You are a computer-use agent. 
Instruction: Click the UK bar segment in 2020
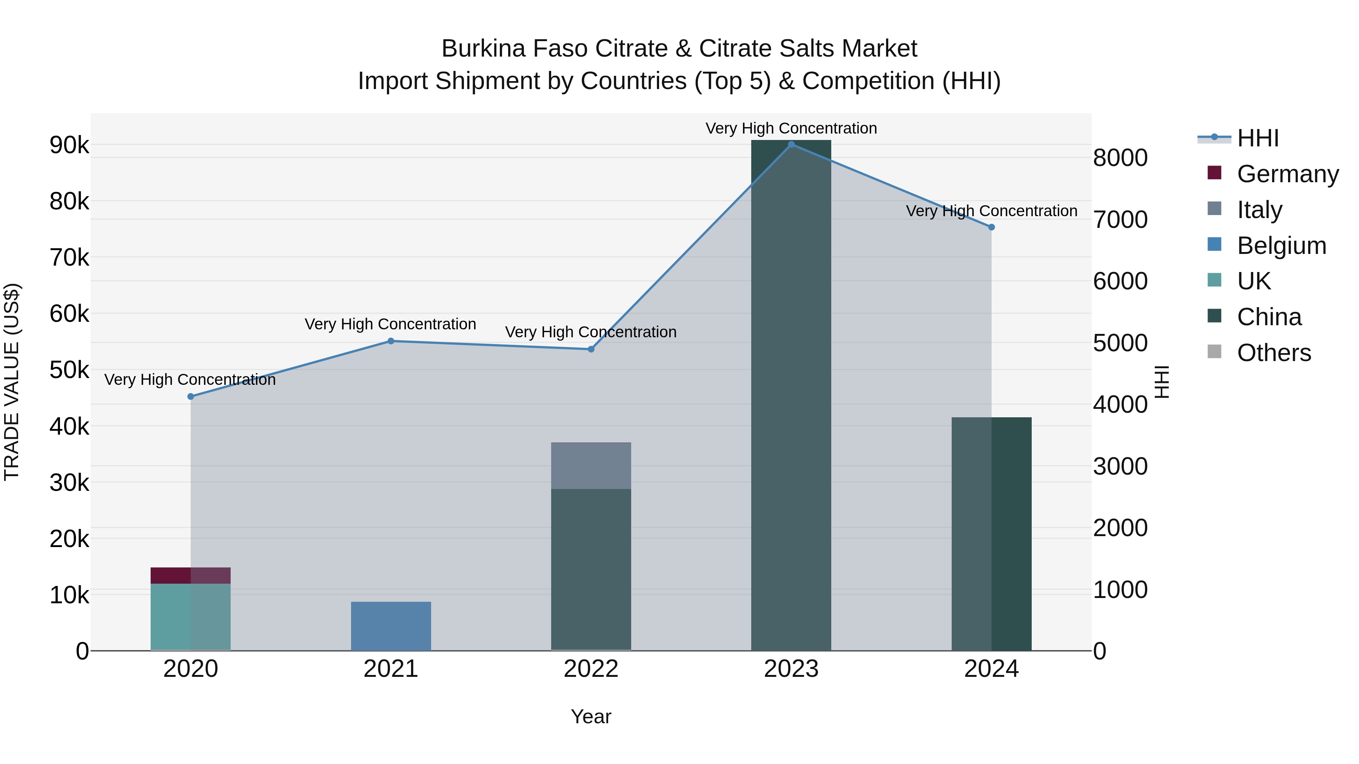(x=191, y=617)
